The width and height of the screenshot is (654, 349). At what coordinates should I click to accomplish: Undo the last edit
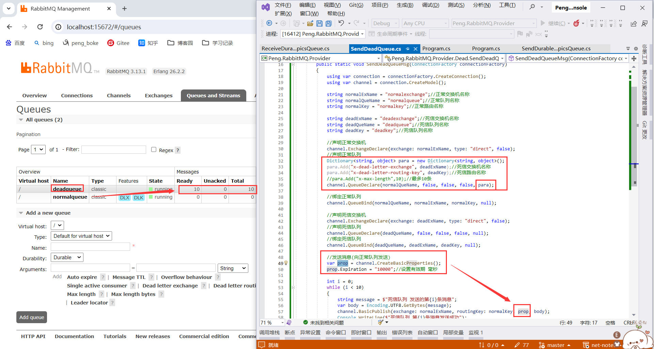pyautogui.click(x=341, y=23)
